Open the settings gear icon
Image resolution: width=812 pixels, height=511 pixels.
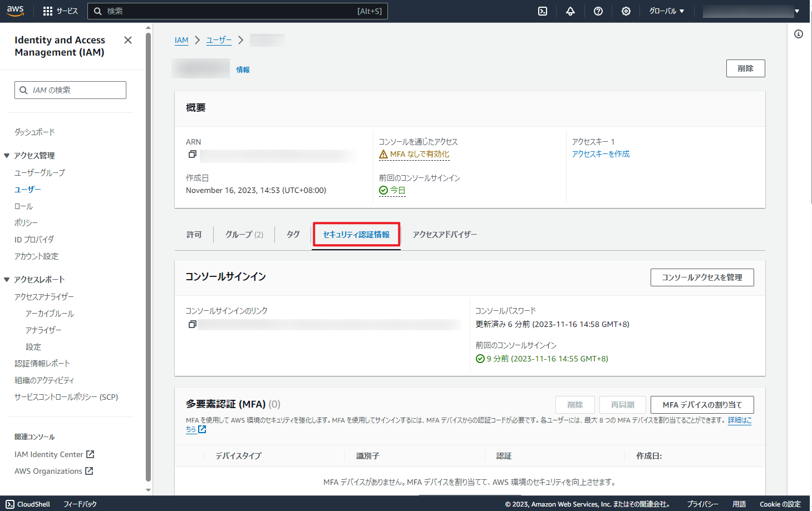click(x=626, y=11)
